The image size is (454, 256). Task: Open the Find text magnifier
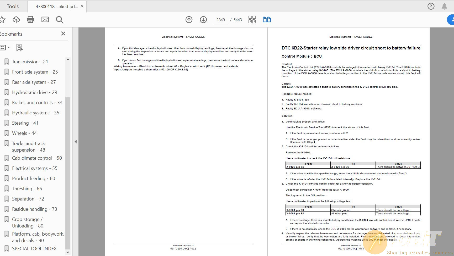pos(60,20)
